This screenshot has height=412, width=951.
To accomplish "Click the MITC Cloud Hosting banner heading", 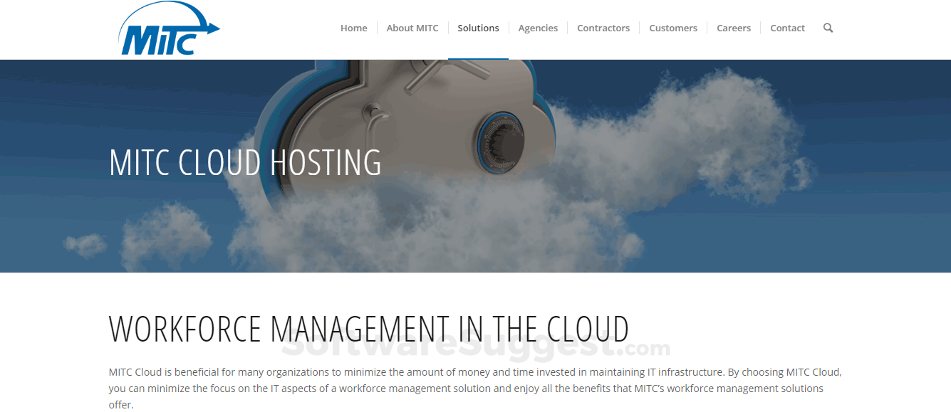I will pyautogui.click(x=244, y=163).
